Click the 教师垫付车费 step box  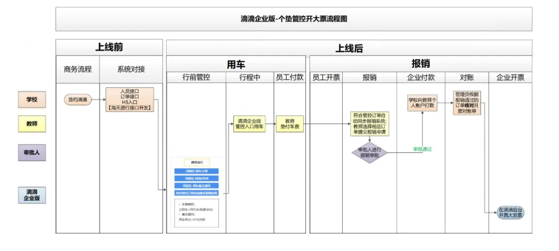[290, 124]
